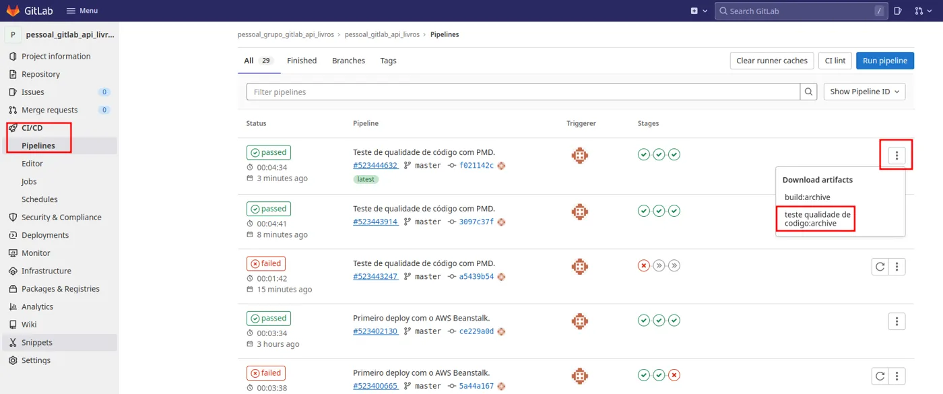Click failed first stage icon of pipeline #523443247
Screen dimensions: 943x394
click(644, 265)
